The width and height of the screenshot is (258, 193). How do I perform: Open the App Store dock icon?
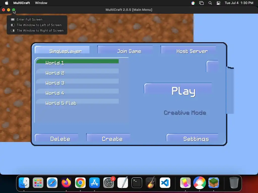(94, 183)
